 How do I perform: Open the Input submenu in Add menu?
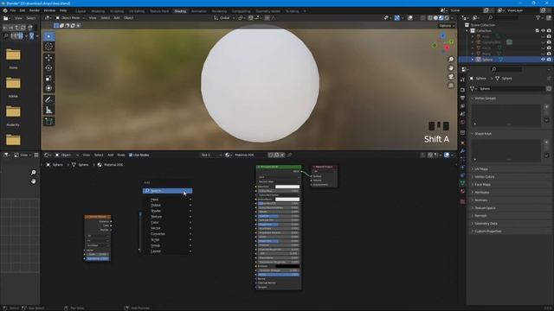click(167, 200)
